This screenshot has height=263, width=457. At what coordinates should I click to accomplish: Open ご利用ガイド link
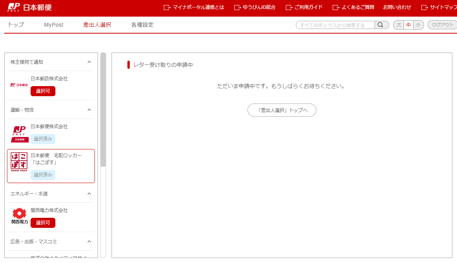pyautogui.click(x=308, y=7)
